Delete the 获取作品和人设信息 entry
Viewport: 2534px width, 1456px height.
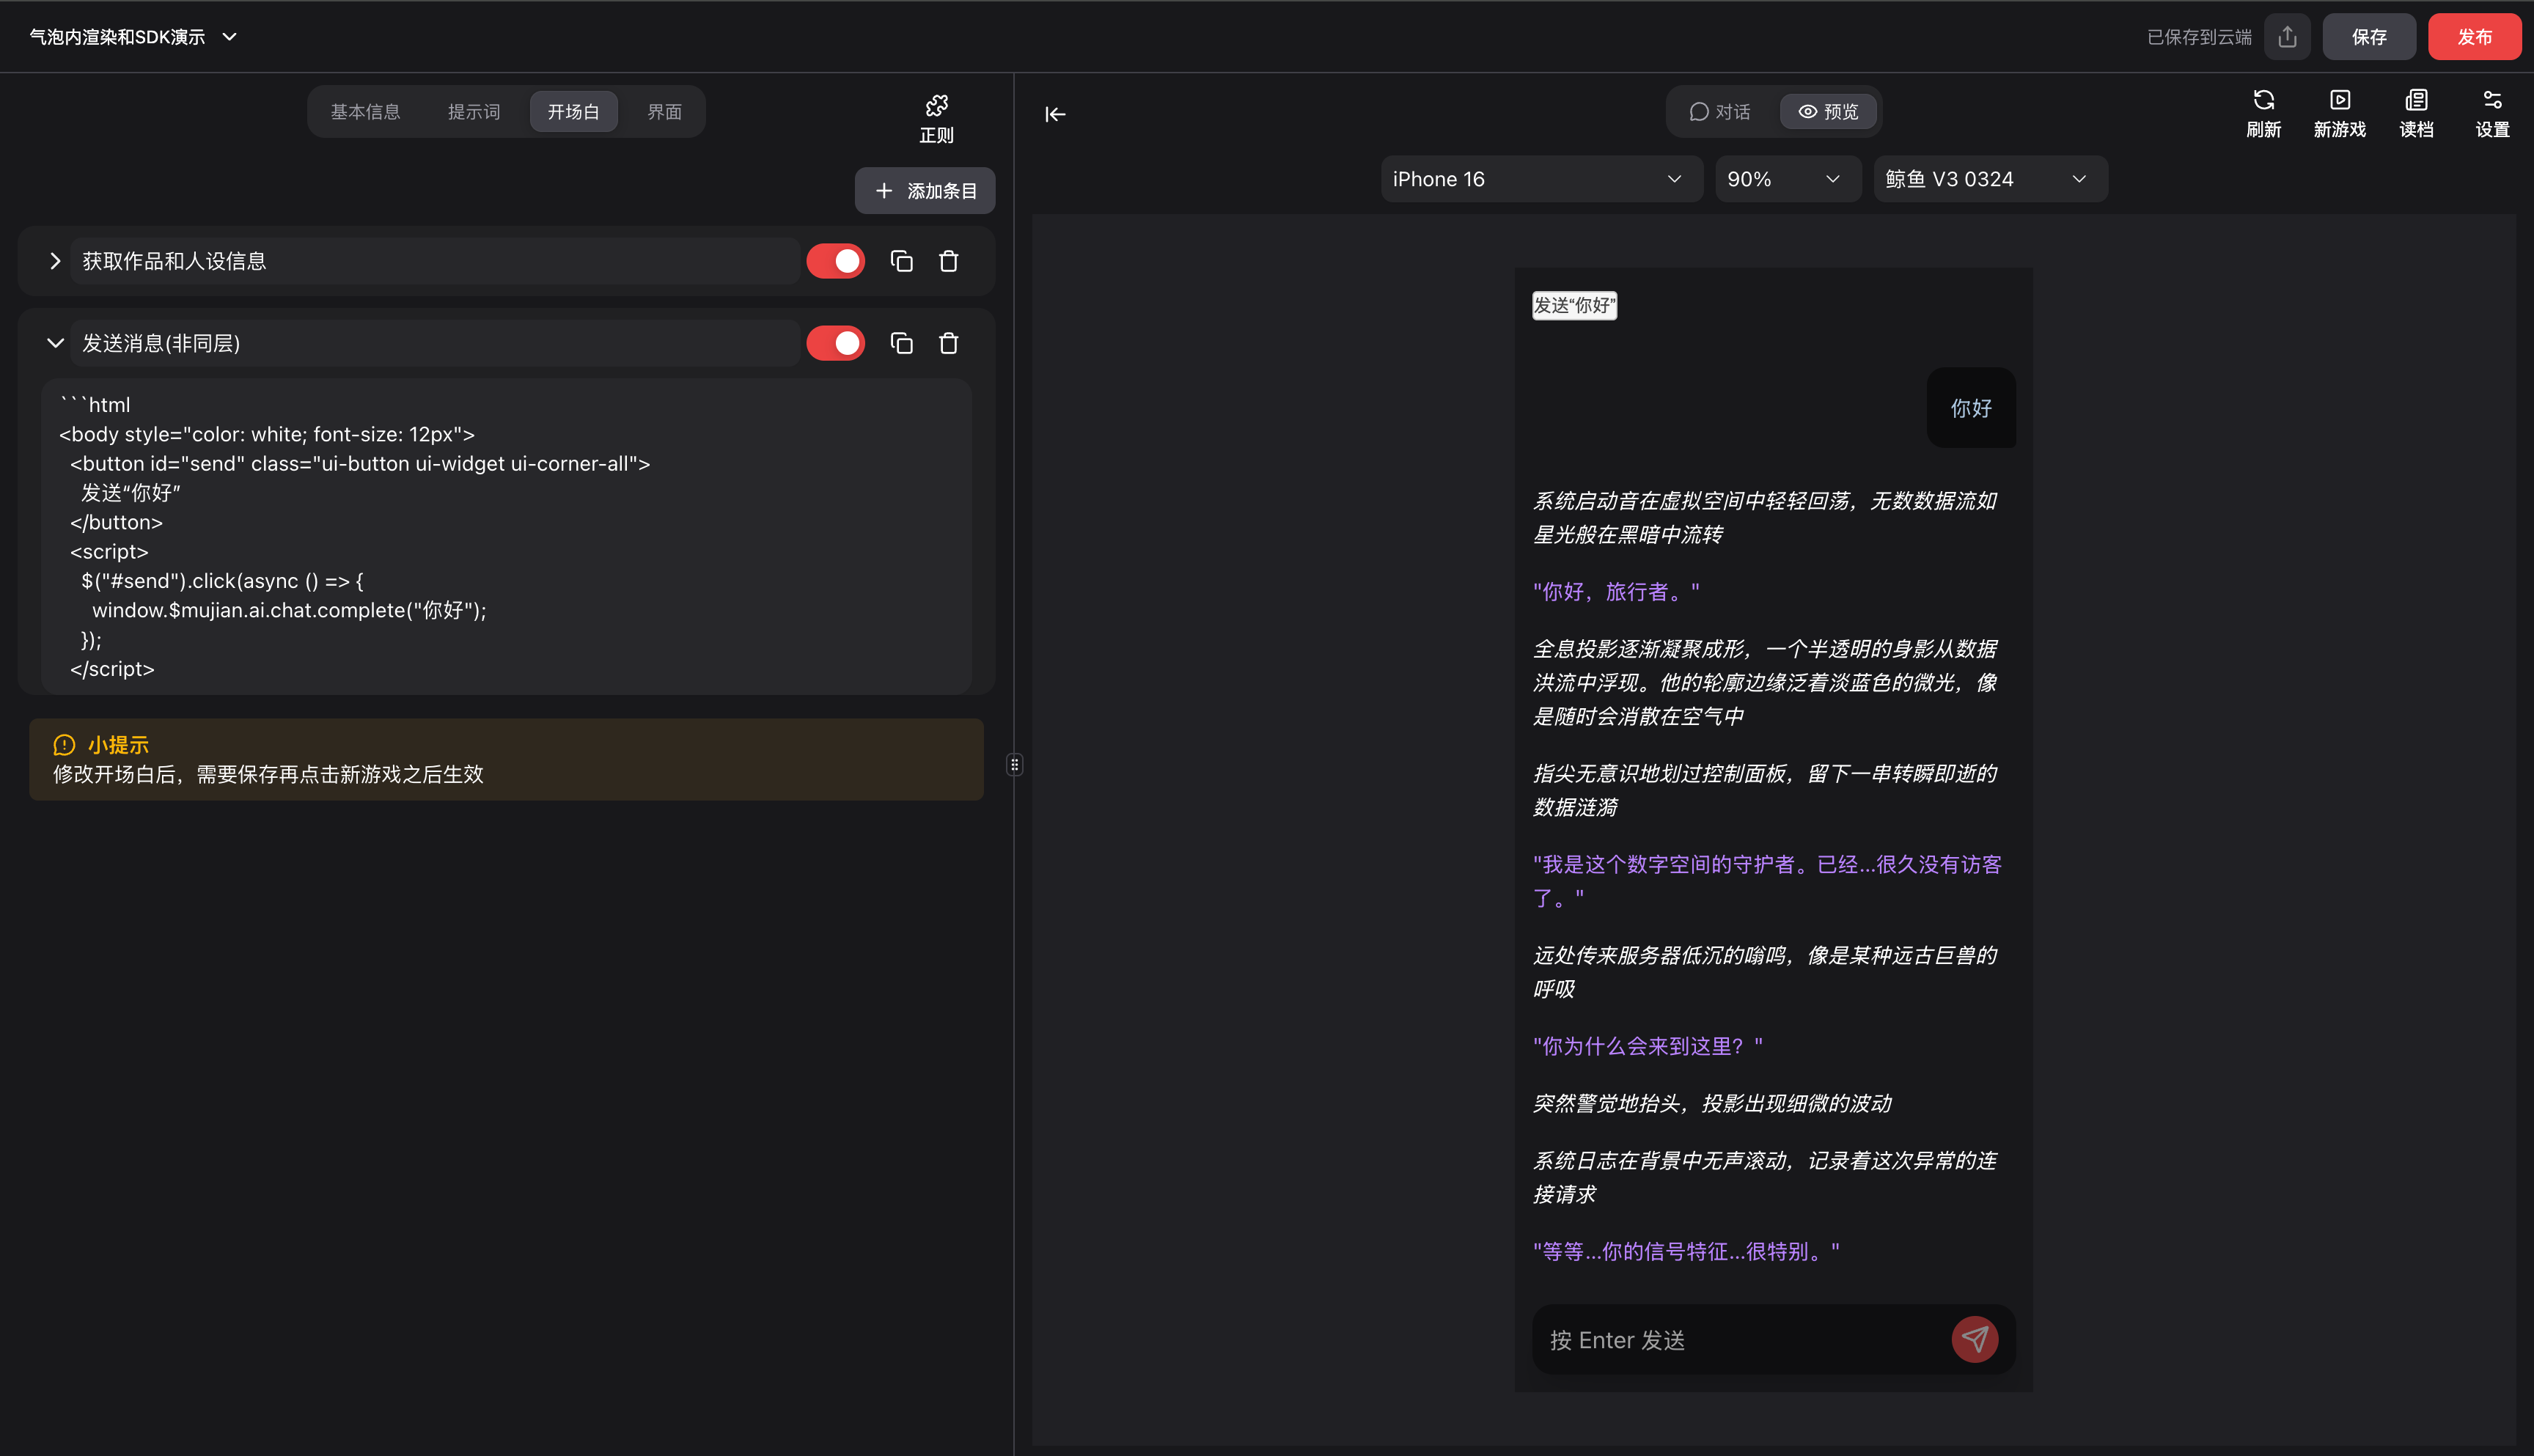(948, 261)
